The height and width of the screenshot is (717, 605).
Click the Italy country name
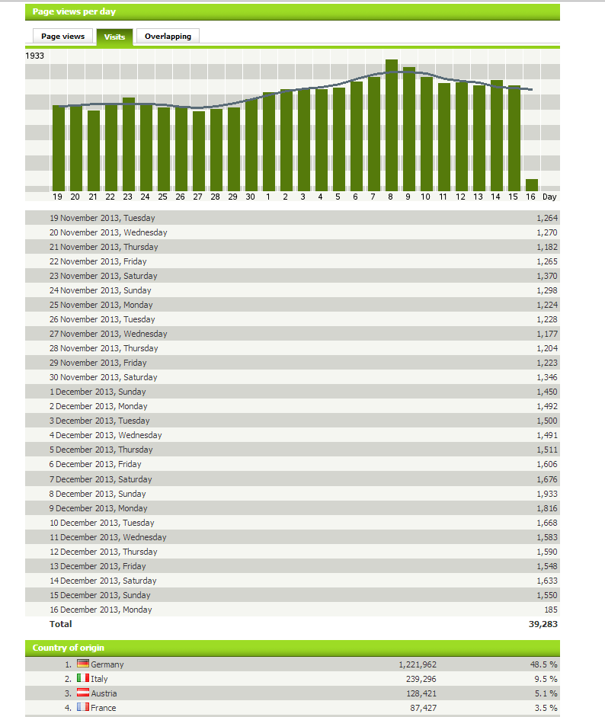[x=99, y=679]
